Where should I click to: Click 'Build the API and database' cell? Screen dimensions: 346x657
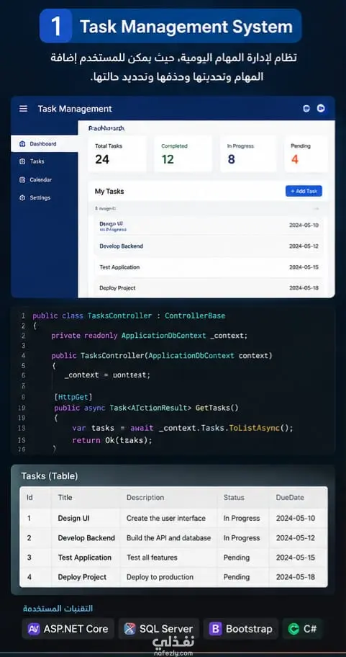pos(168,538)
